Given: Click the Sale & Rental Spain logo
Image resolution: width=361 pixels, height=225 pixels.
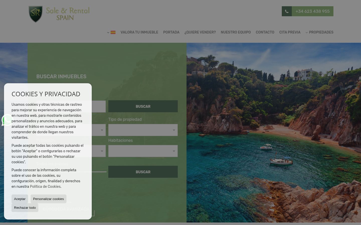Looking at the screenshot, I should point(59,14).
